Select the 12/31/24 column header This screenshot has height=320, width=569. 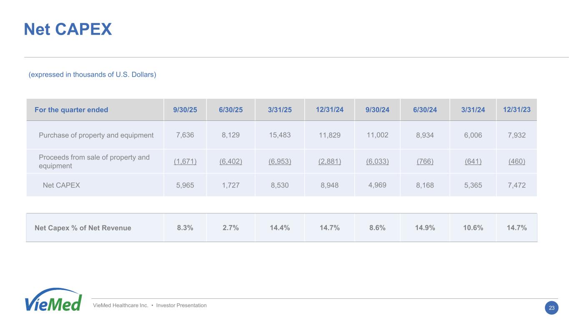click(x=329, y=110)
